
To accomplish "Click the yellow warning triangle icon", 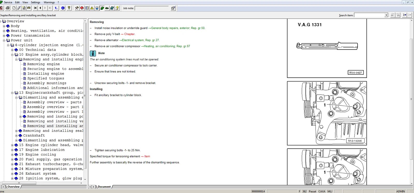I will (x=92, y=8).
